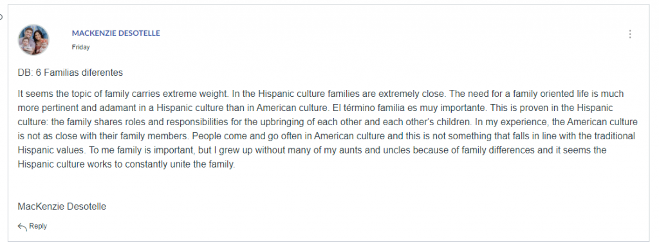Click the 'DB: 6 Familias diferentes' title
The height and width of the screenshot is (242, 659).
[x=70, y=73]
